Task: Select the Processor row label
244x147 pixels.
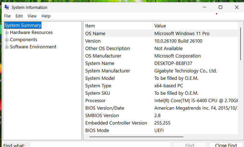Action: click(95, 101)
